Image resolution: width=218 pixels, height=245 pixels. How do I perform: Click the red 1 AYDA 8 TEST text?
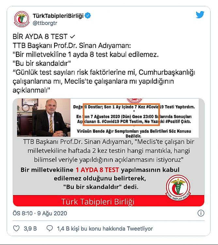tap(97, 170)
